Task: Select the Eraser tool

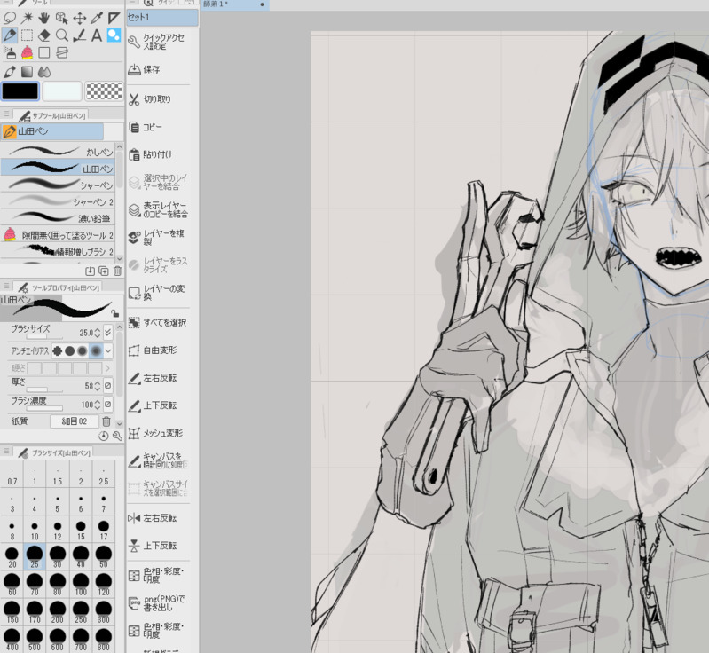Action: coord(44,35)
